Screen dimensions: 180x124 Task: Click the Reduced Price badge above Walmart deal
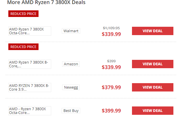click(23, 14)
